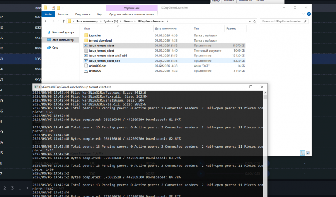Click the console window system icon
336x197 pixels.
point(36,87)
